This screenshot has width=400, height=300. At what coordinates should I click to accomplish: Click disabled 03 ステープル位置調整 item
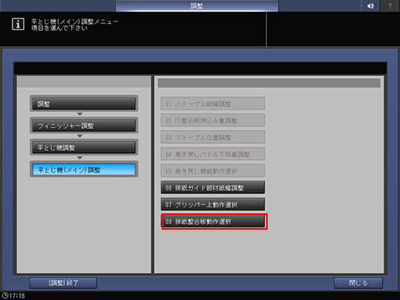point(213,137)
